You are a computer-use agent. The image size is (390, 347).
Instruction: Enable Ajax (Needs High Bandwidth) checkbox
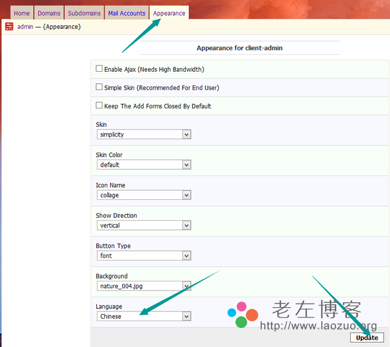99,69
